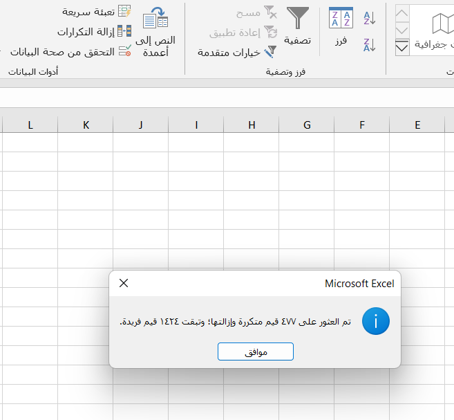Expand the data types gallery list
The width and height of the screenshot is (454, 420).
[x=402, y=48]
